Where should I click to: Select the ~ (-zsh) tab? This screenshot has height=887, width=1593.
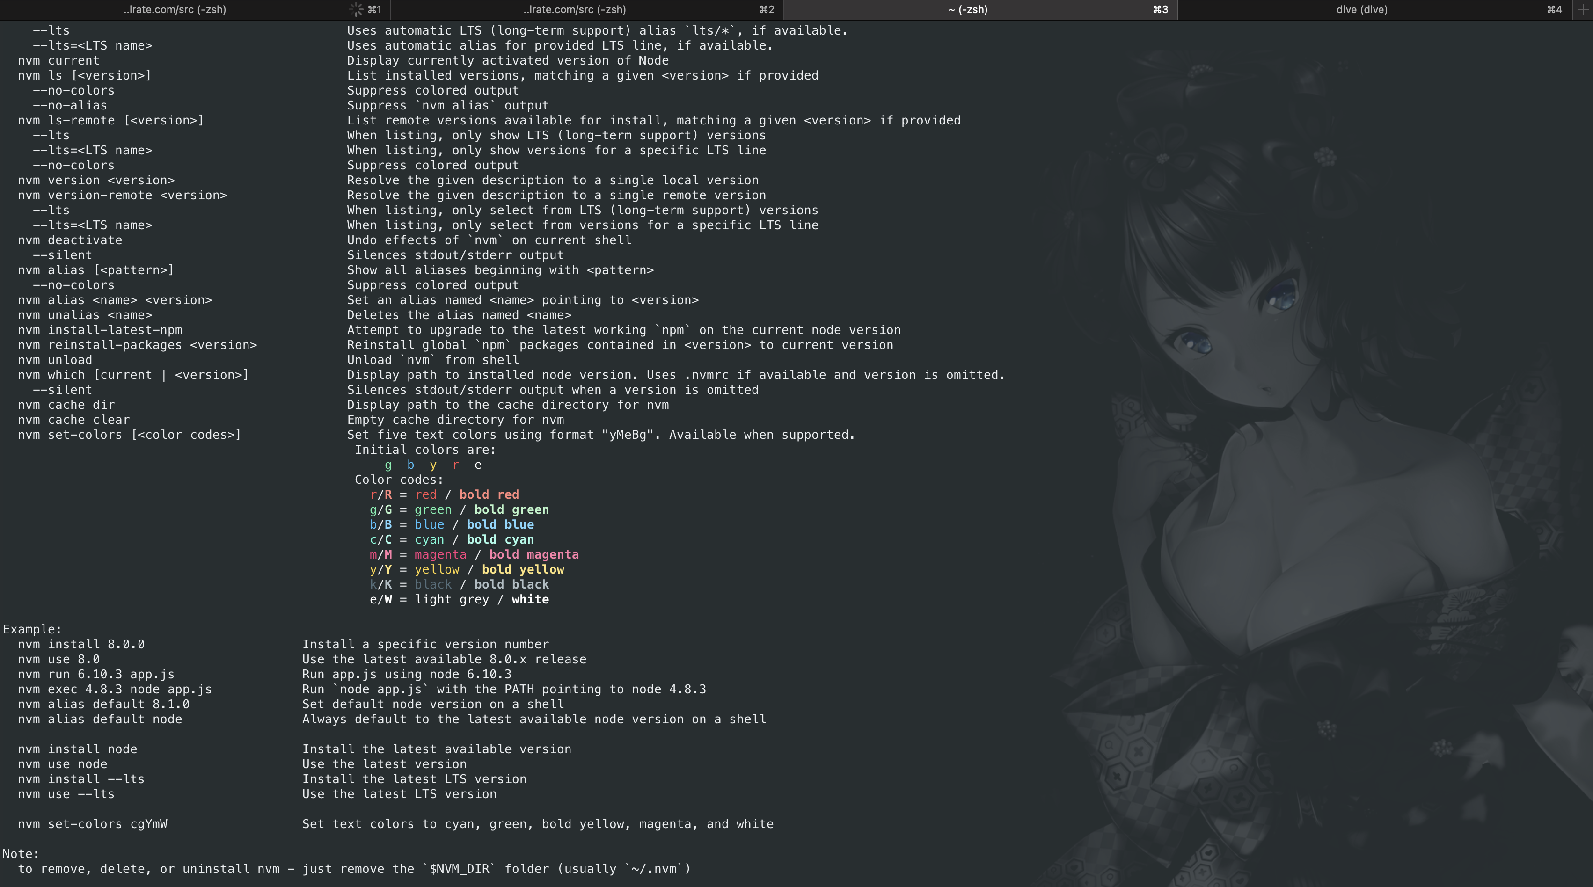pos(967,9)
